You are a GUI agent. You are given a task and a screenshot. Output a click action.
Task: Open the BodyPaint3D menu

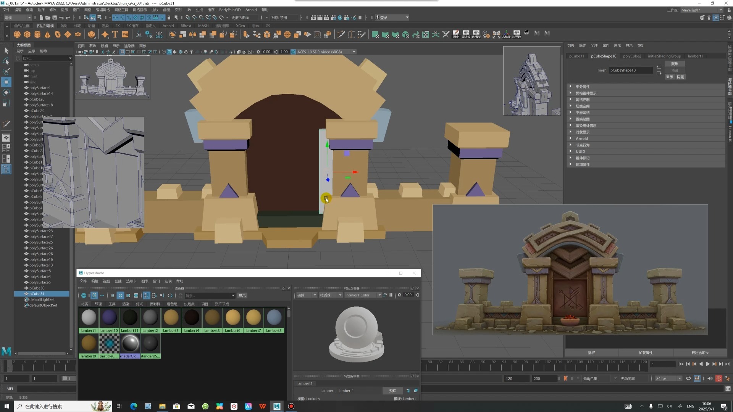point(230,10)
